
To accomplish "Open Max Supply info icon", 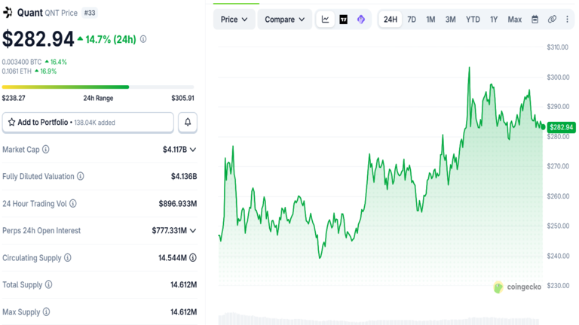I will click(46, 311).
